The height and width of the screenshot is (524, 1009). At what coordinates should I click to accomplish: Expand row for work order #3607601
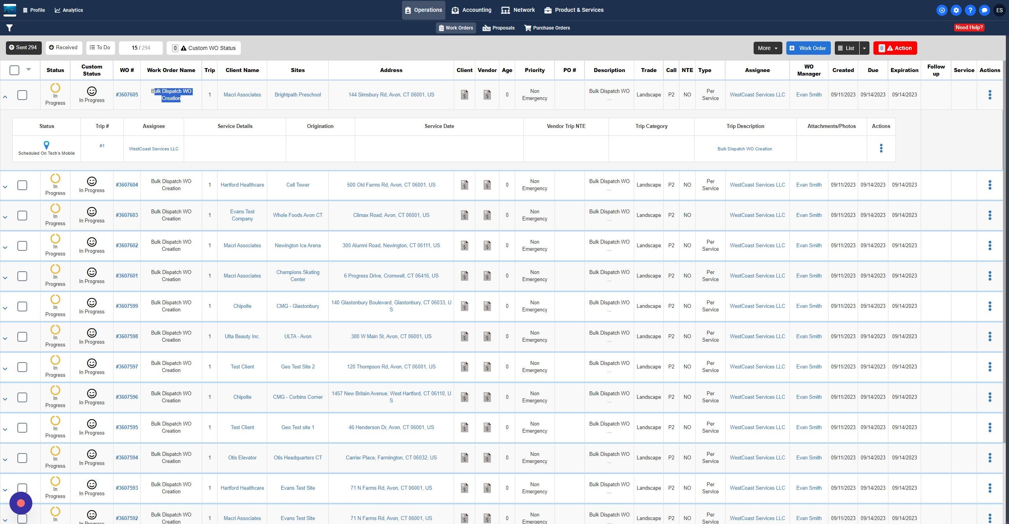tap(5, 278)
